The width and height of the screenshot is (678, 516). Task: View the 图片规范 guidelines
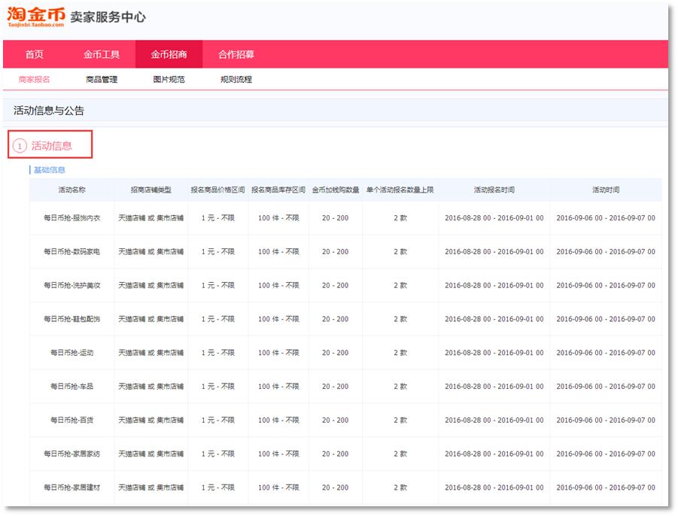167,77
